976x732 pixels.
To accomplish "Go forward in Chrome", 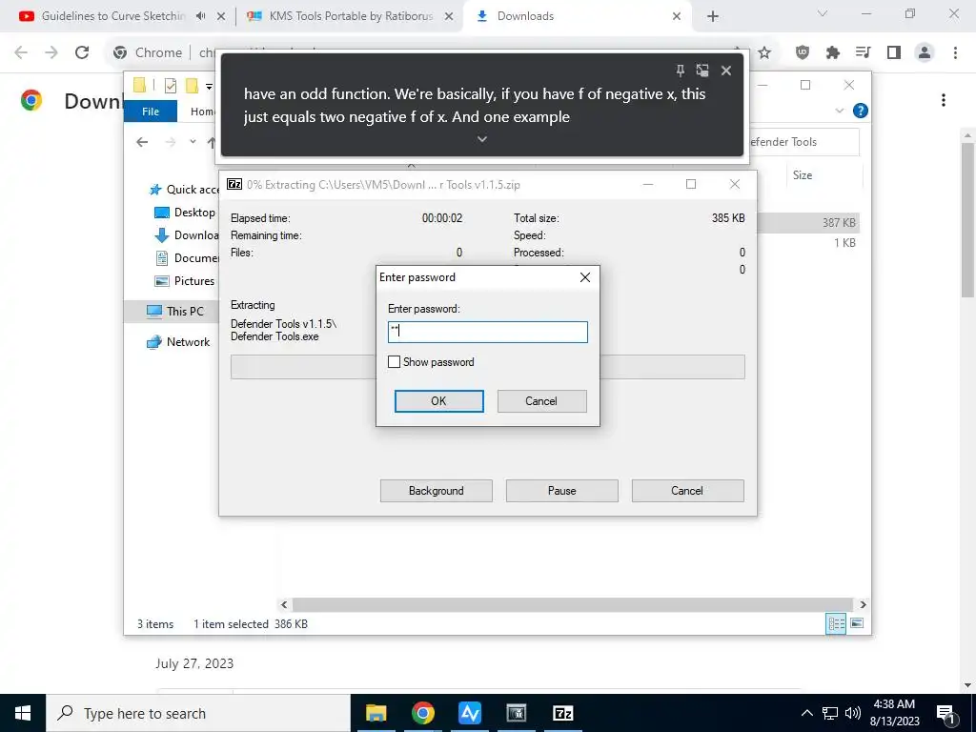I will pyautogui.click(x=51, y=53).
